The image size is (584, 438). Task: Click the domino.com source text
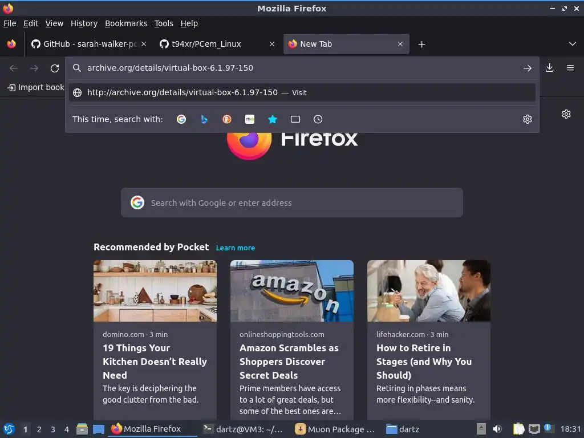pyautogui.click(x=123, y=334)
